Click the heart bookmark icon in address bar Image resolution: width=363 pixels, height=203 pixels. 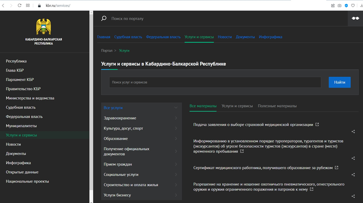pos(353,6)
